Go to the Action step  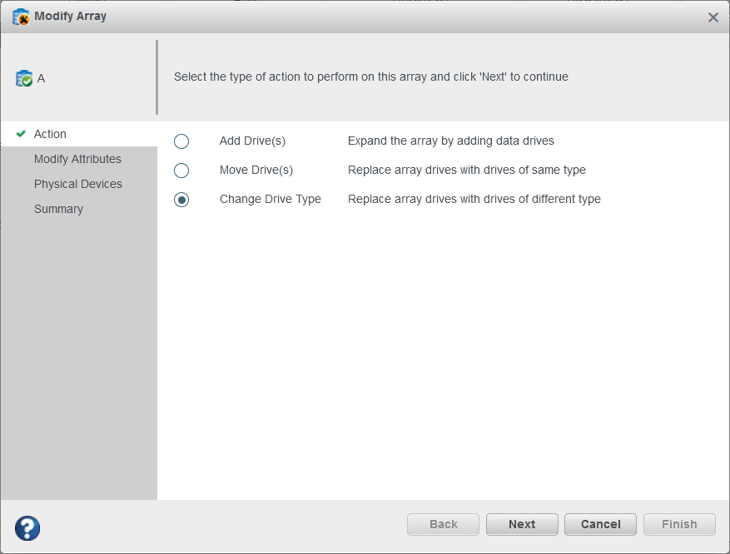50,134
